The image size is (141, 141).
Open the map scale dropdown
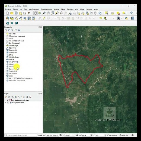pyautogui.click(x=73, y=135)
